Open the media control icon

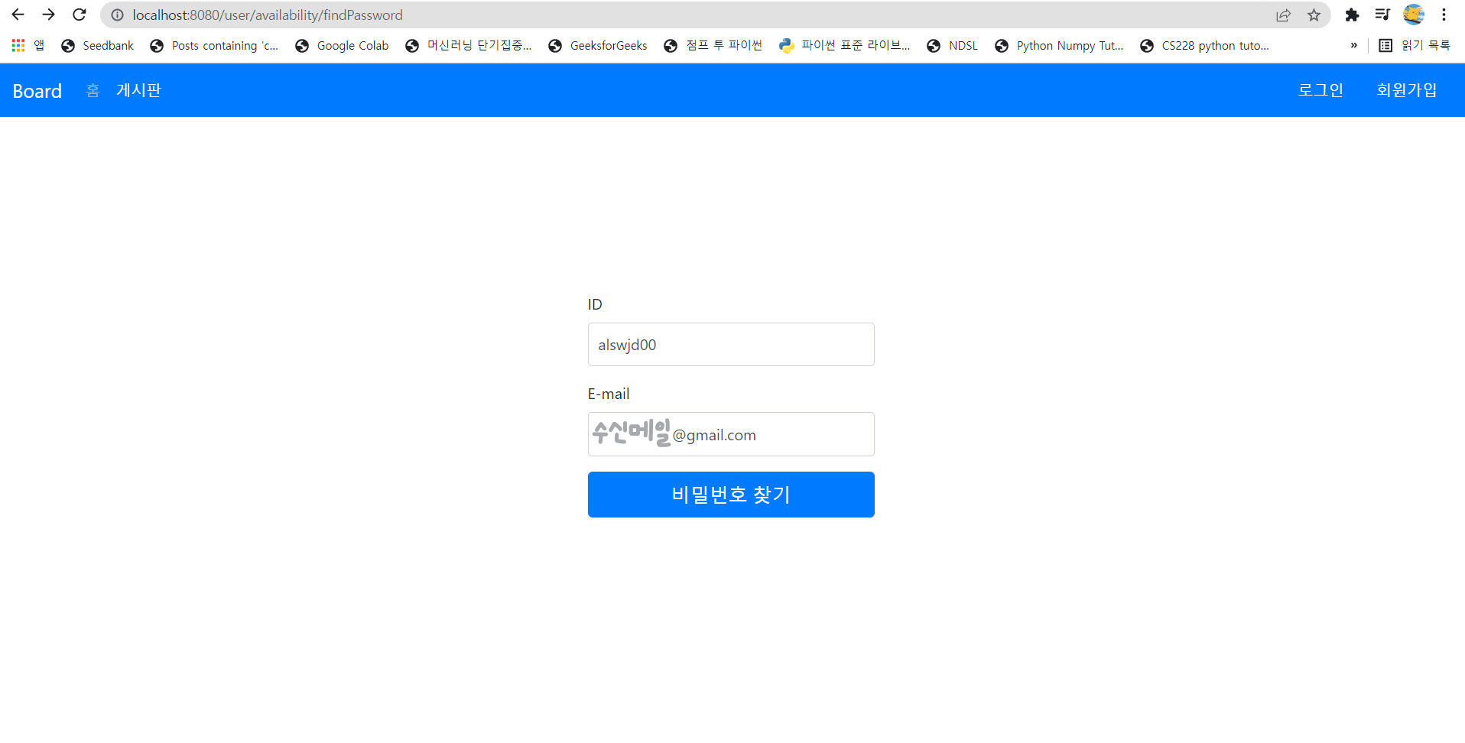pos(1382,15)
